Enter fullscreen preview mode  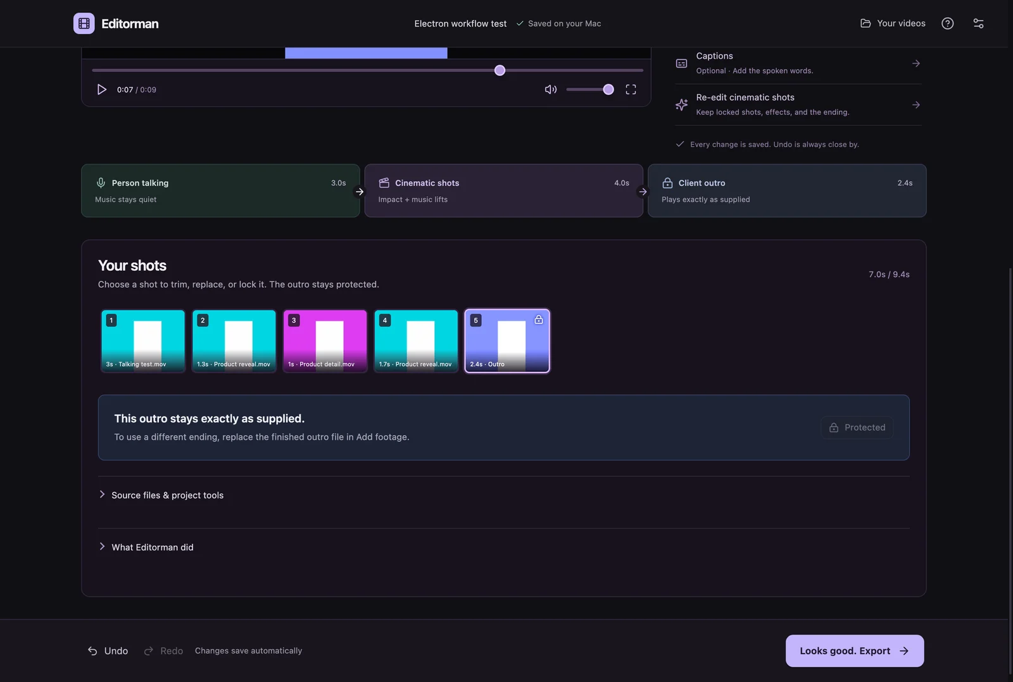[631, 89]
